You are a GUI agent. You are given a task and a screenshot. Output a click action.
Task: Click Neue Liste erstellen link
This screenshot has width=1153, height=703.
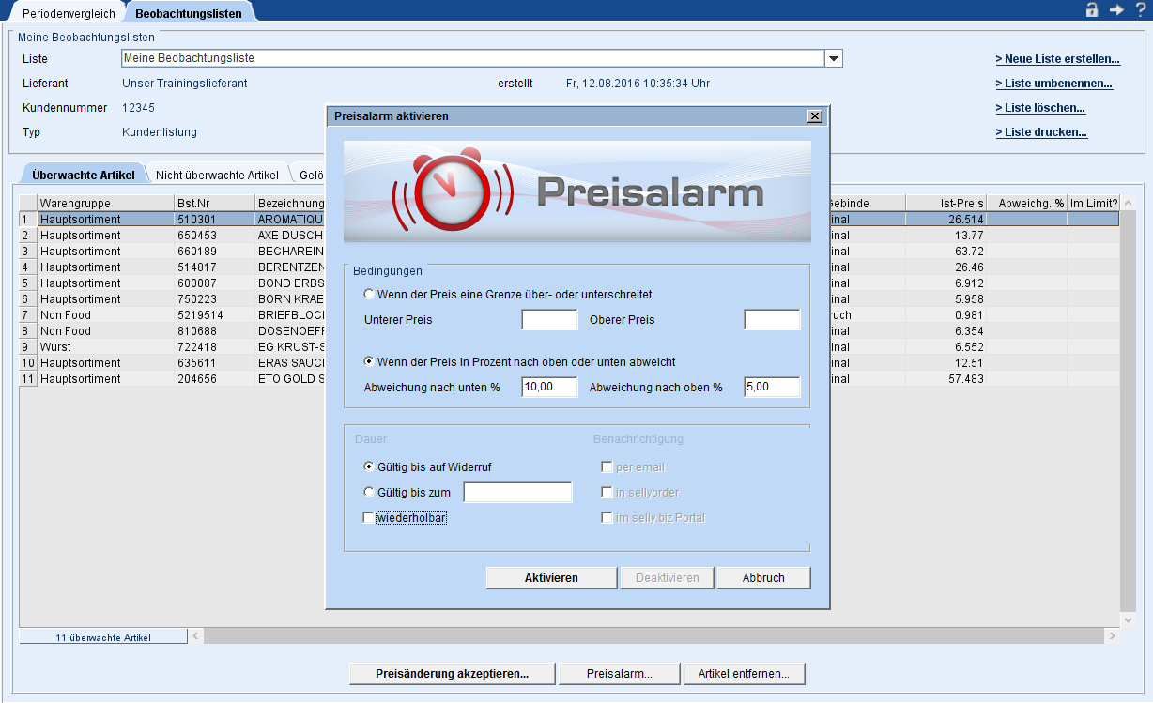click(x=1057, y=59)
